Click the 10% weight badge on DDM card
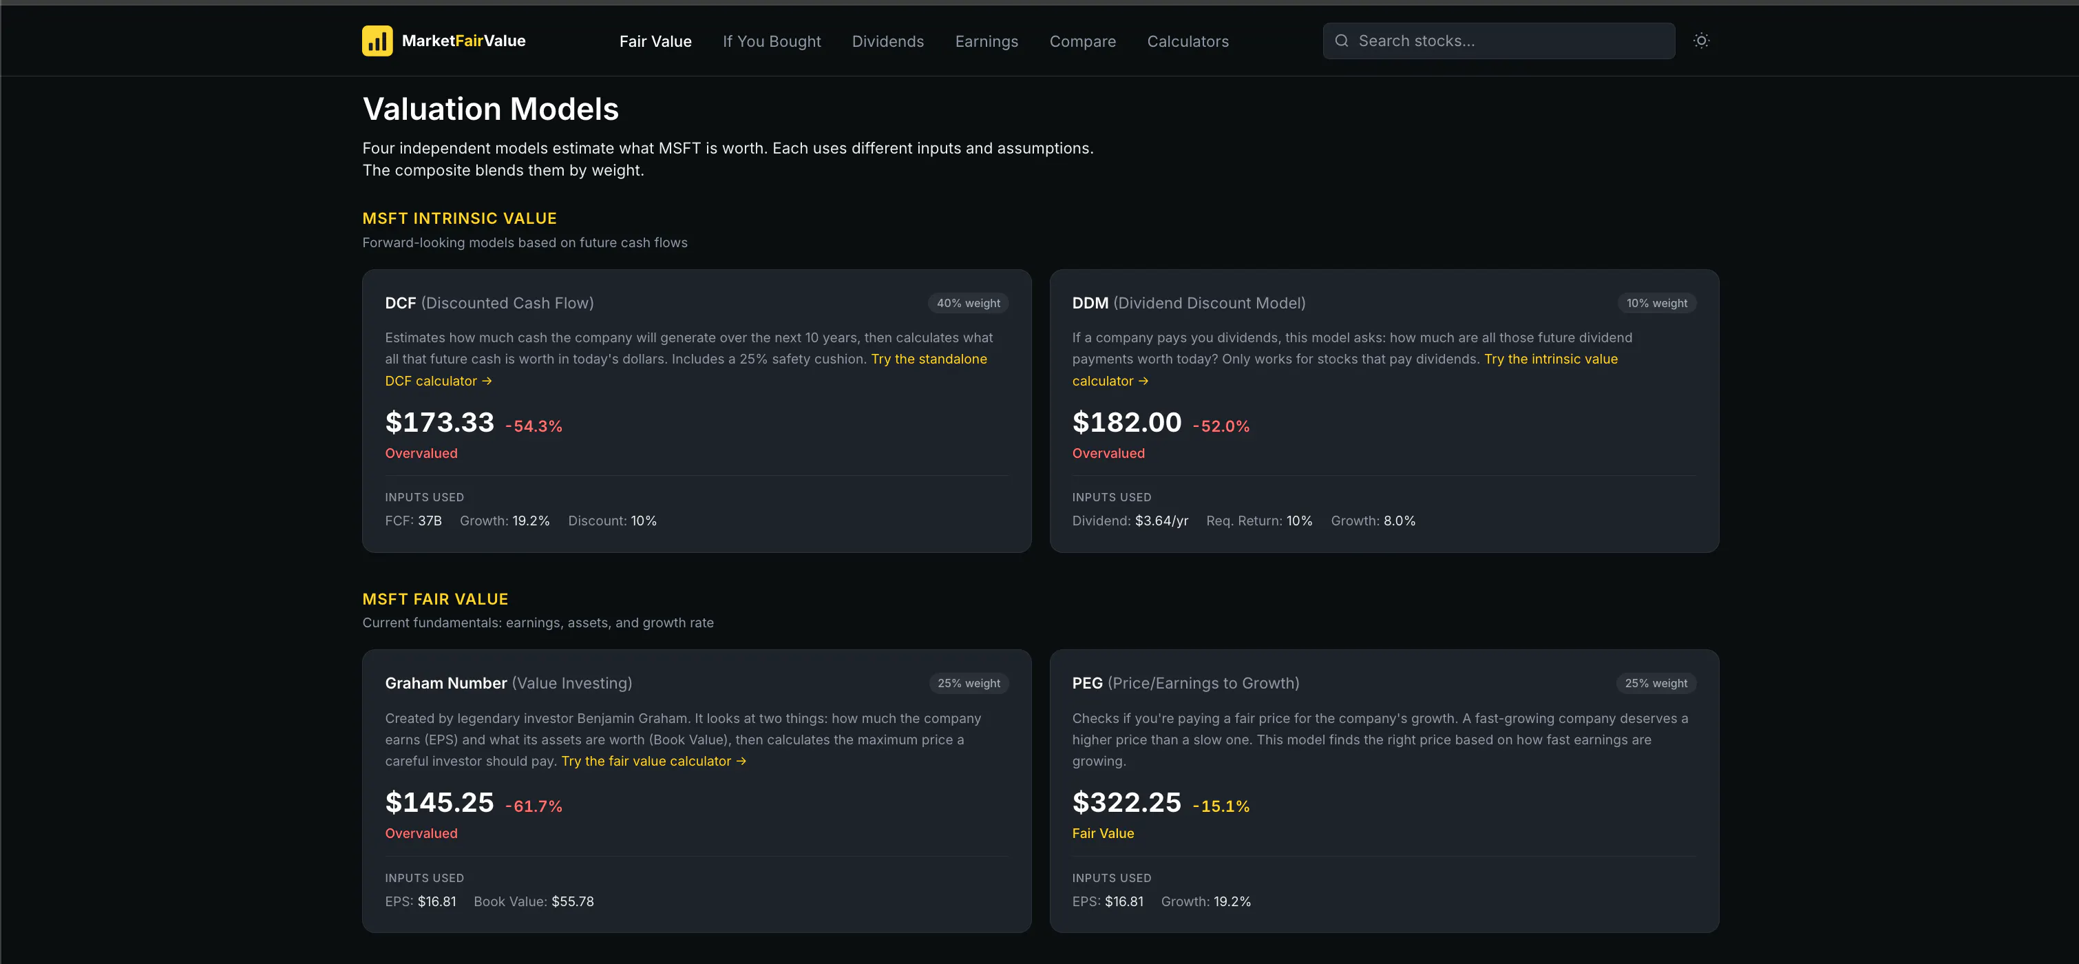 (1656, 303)
